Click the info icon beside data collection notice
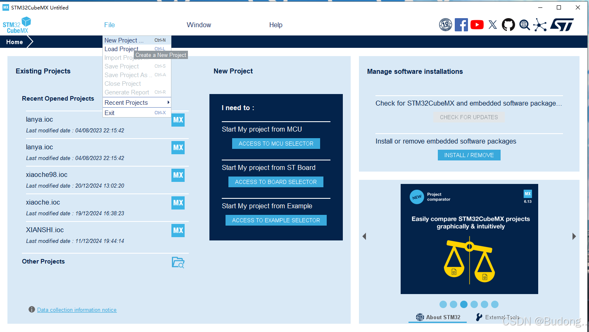Viewport: 589px width, 332px height. pyautogui.click(x=32, y=309)
